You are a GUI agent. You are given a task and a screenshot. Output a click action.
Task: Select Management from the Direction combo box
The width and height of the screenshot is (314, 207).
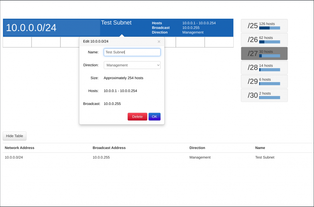point(132,65)
